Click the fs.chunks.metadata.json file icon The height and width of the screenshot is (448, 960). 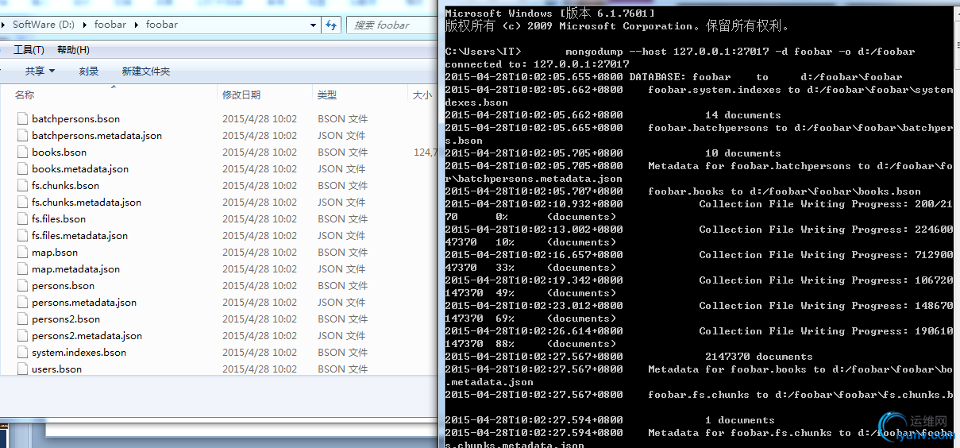coord(22,202)
